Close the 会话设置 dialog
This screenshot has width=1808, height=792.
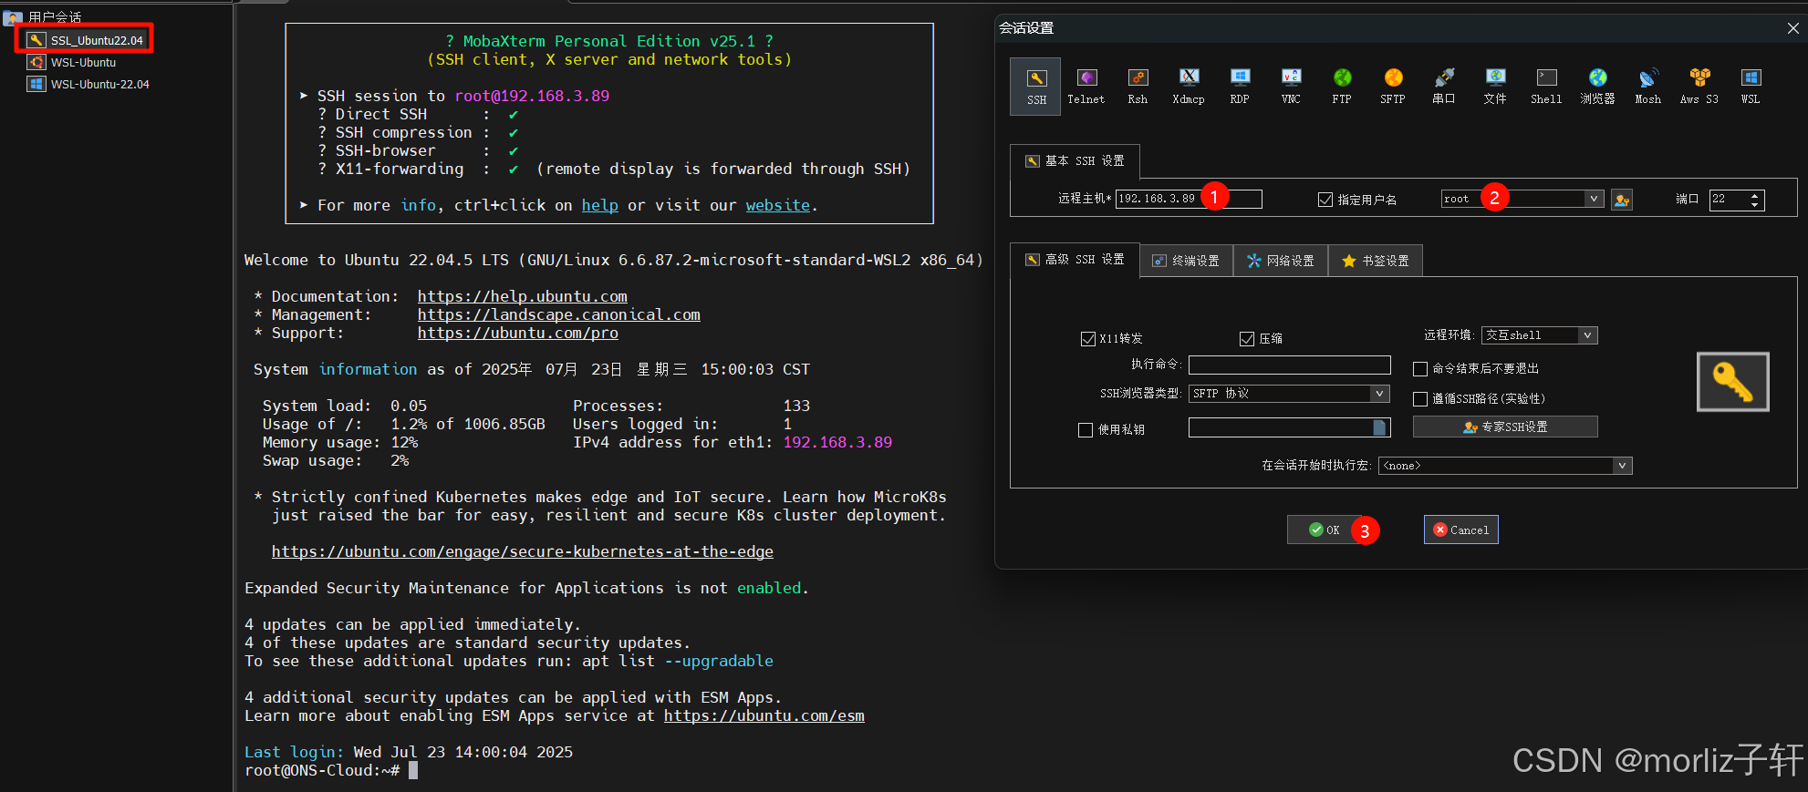(1792, 28)
